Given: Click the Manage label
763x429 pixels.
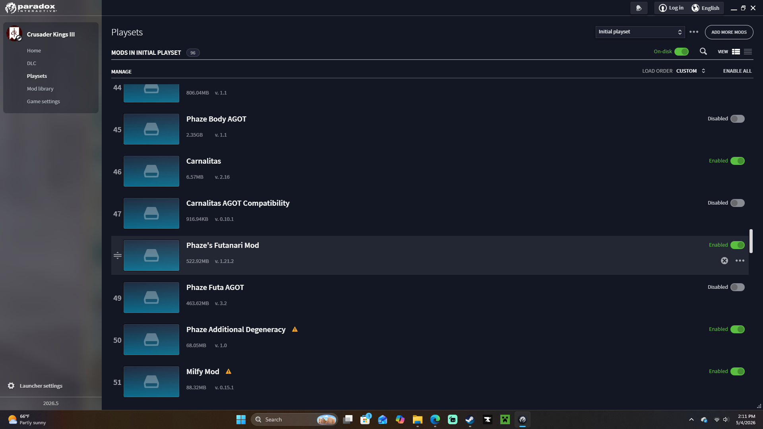Looking at the screenshot, I should (x=121, y=71).
